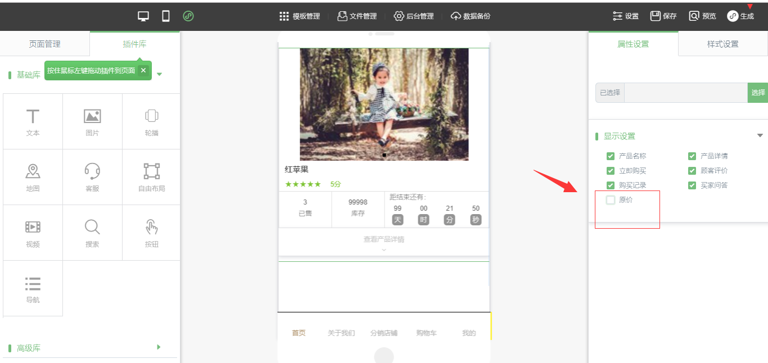
Task: Select the 导航 navigation plugin
Action: 33,288
